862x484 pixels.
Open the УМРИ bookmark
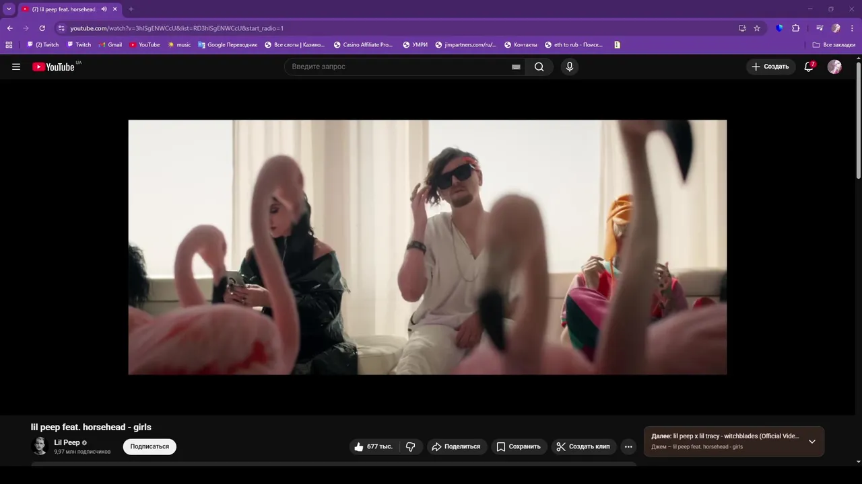point(416,45)
